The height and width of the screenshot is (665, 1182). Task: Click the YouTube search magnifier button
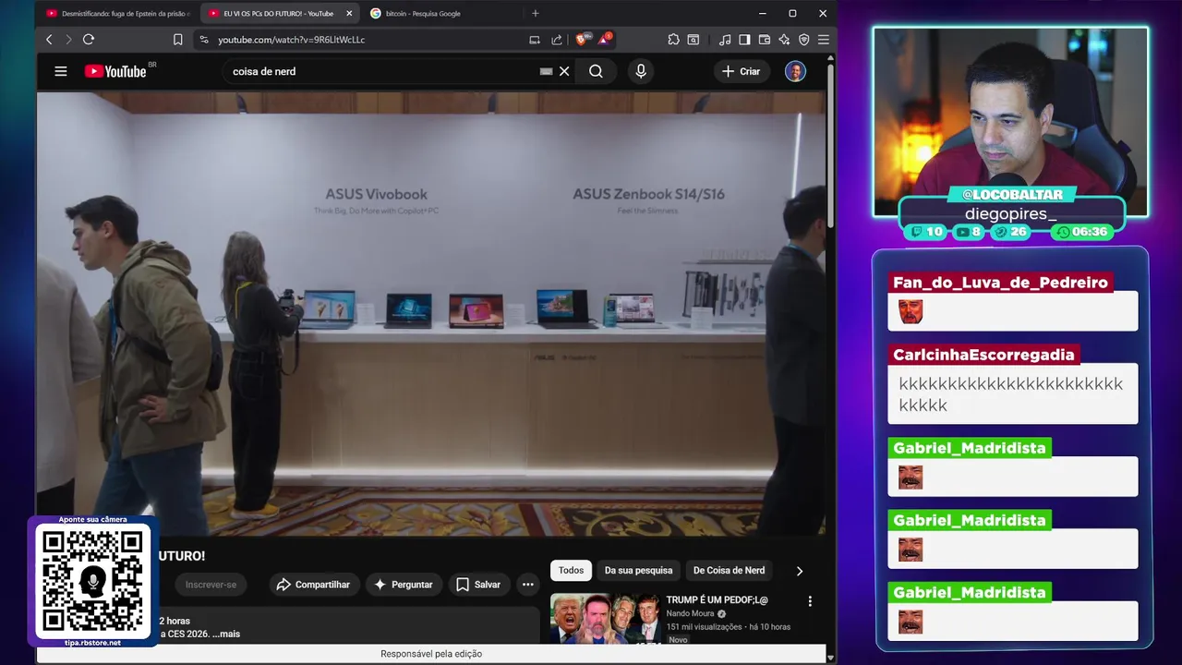coord(596,71)
